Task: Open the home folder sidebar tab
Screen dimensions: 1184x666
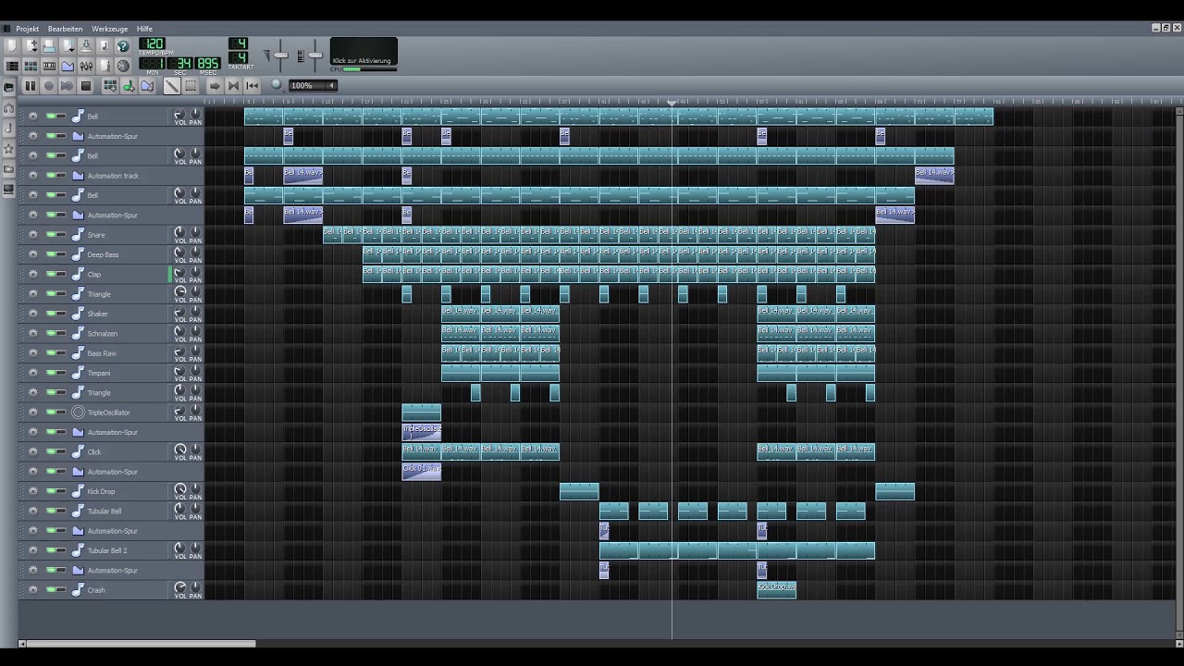Action: click(x=8, y=169)
